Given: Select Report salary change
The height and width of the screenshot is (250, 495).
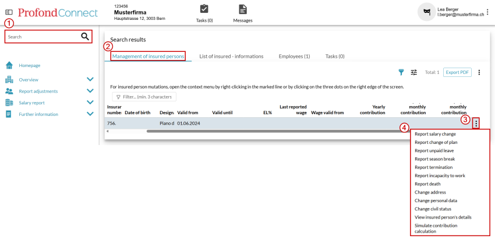Looking at the screenshot, I should (436, 134).
